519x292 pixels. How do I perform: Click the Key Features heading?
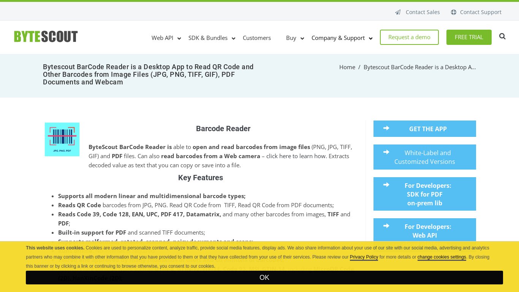point(201,178)
